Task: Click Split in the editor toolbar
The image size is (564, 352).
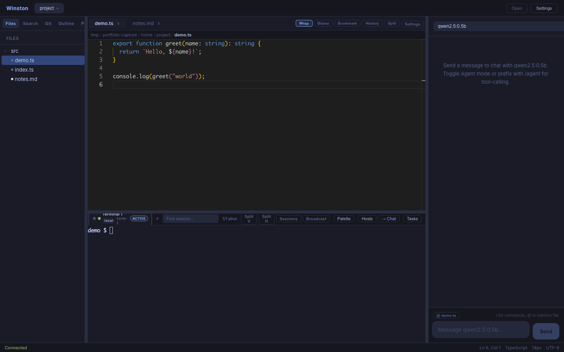Action: 392,23
